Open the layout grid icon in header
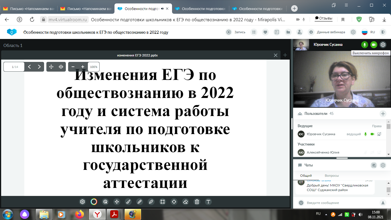This screenshot has height=220, width=391. (x=254, y=32)
